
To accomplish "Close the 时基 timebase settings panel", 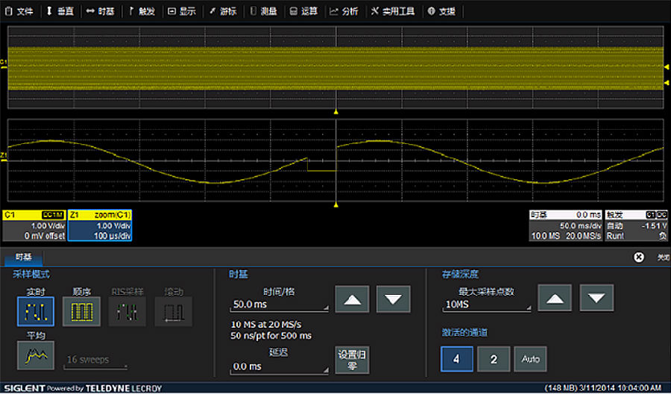I will pyautogui.click(x=639, y=257).
